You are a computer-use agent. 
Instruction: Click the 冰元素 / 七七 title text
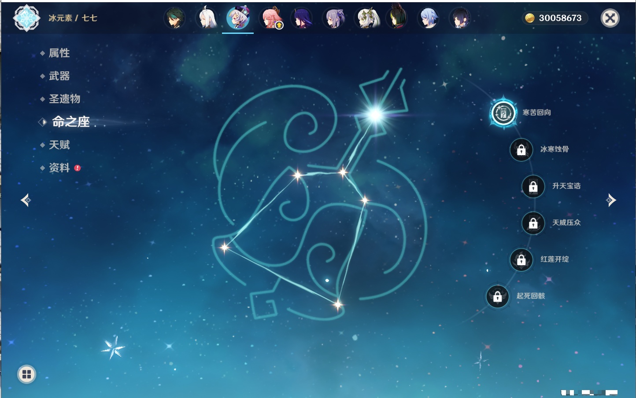pyautogui.click(x=73, y=18)
